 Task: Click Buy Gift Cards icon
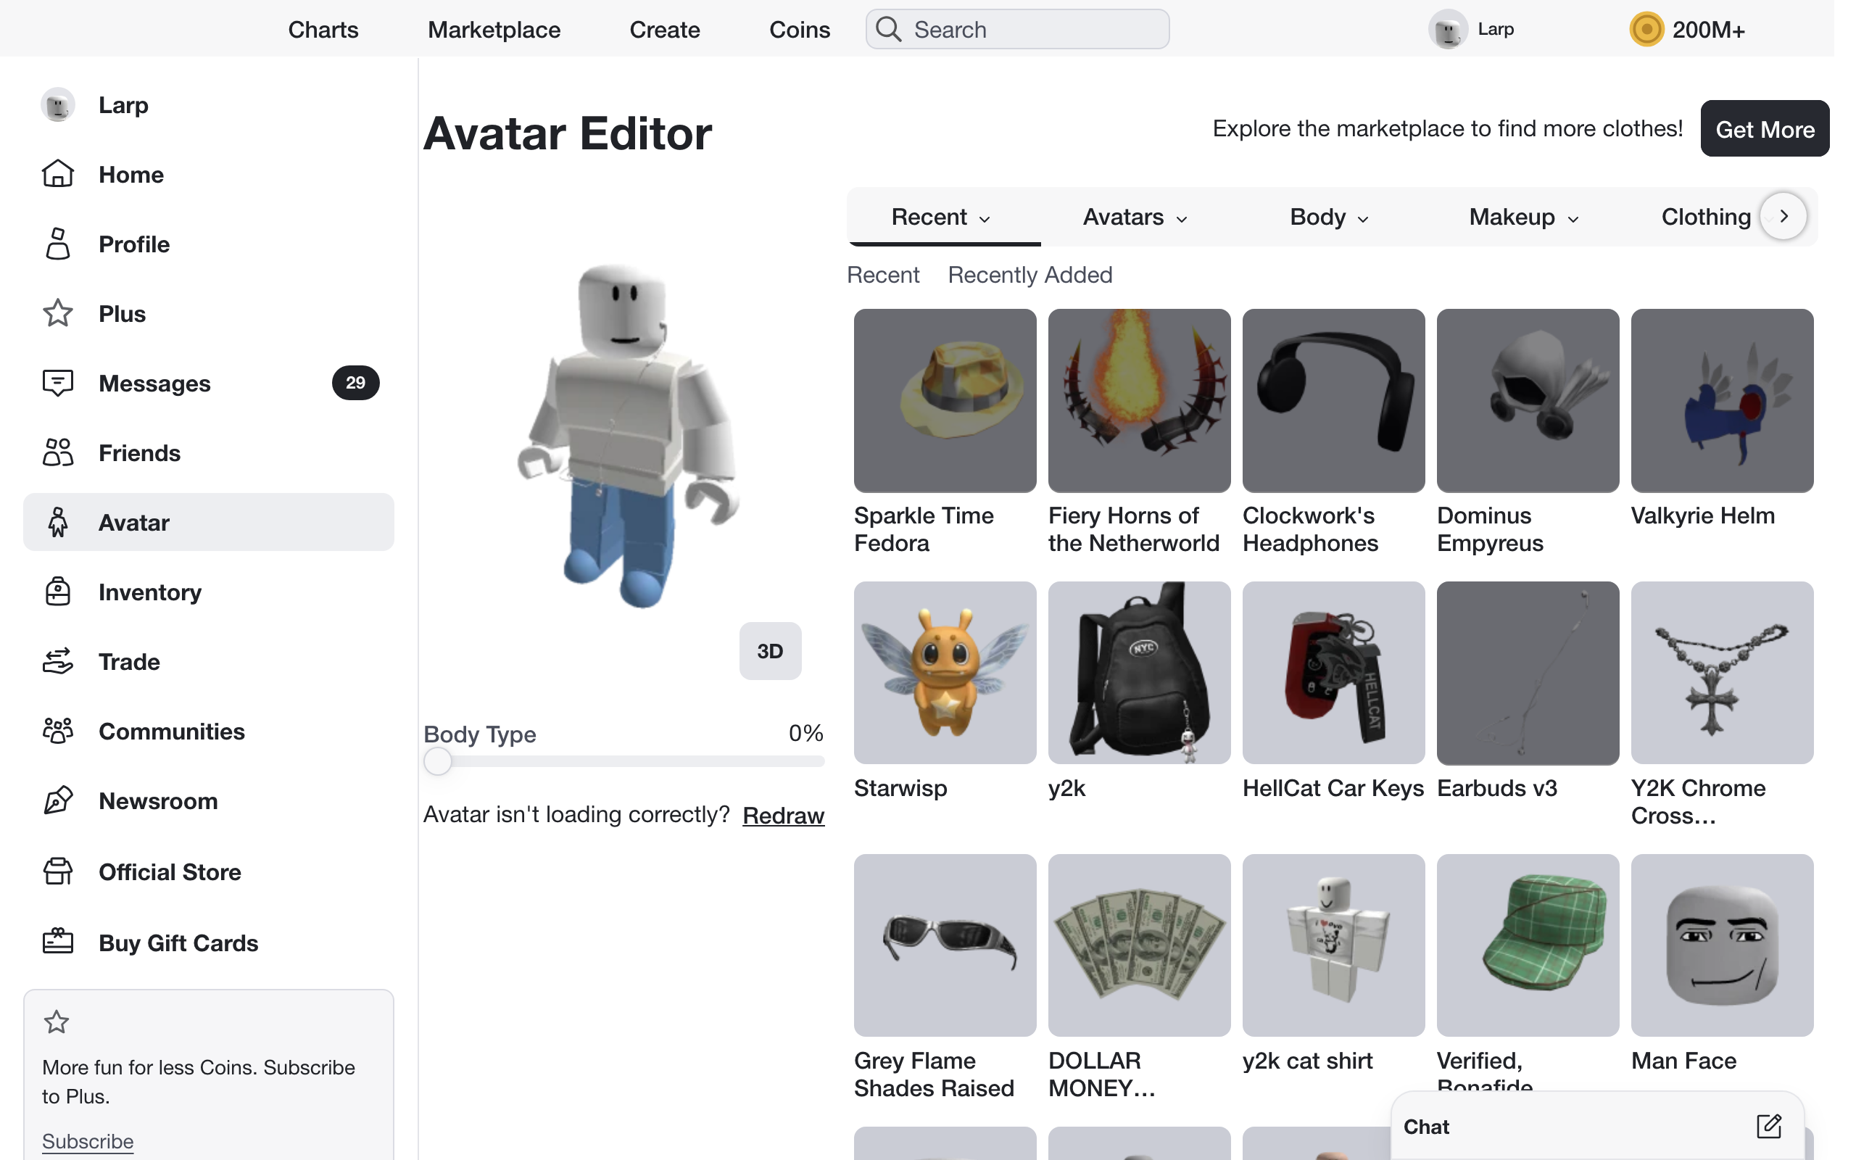pos(57,941)
